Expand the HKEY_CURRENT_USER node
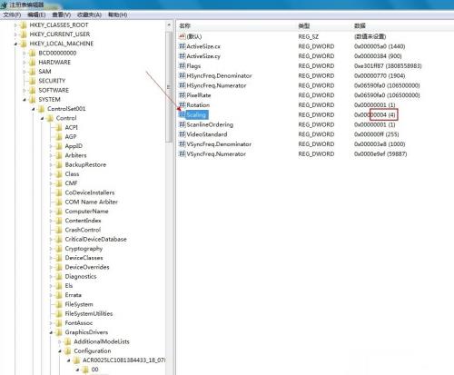The width and height of the screenshot is (454, 375). tap(15, 35)
